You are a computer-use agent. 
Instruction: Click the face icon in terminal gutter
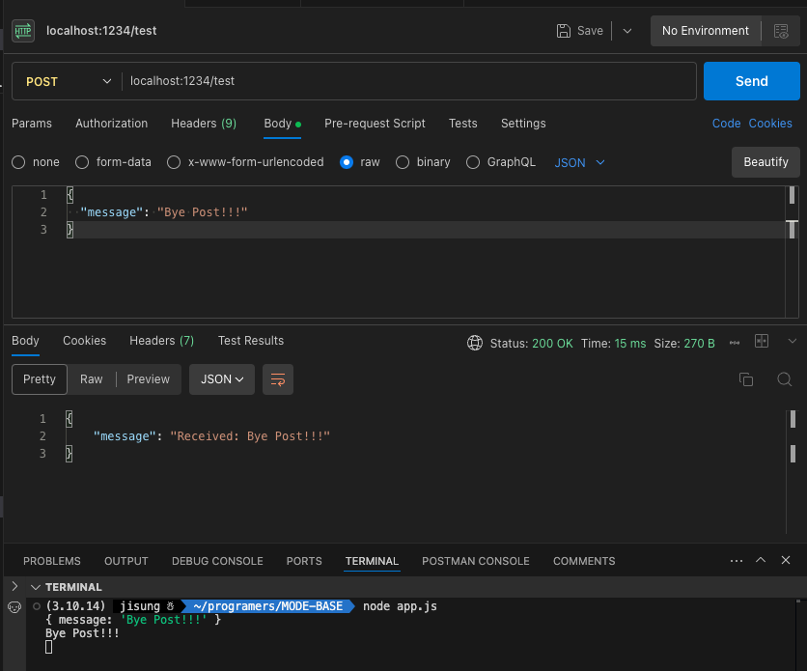[x=14, y=607]
